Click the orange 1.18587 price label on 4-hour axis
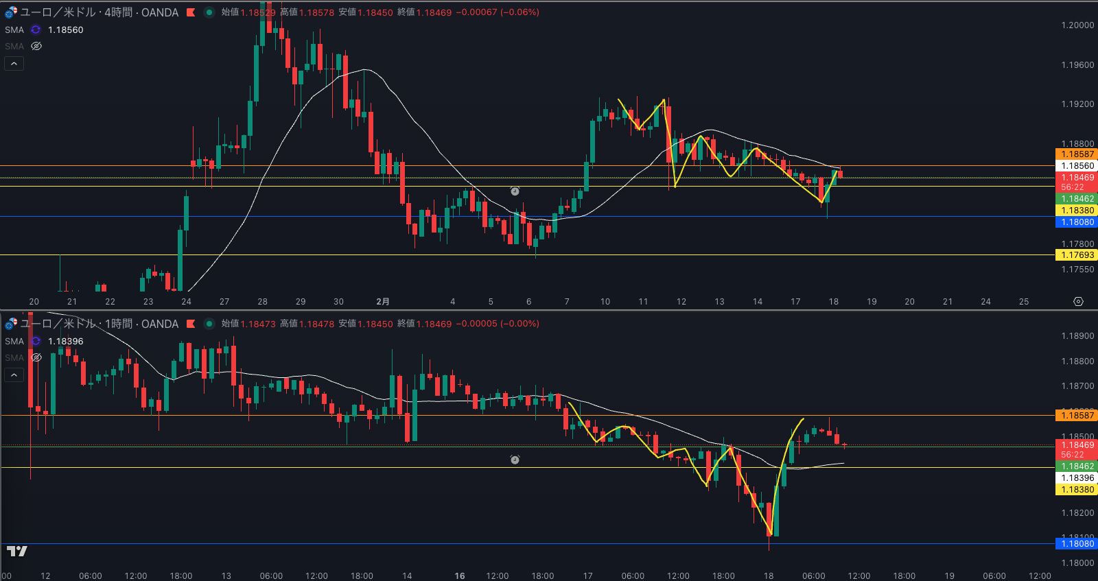Image resolution: width=1098 pixels, height=581 pixels. (x=1077, y=154)
